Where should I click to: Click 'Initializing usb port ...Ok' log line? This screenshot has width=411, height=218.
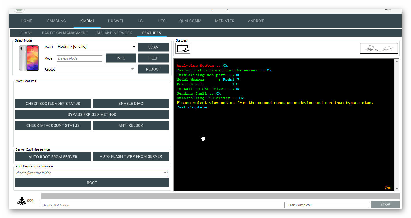(x=208, y=75)
